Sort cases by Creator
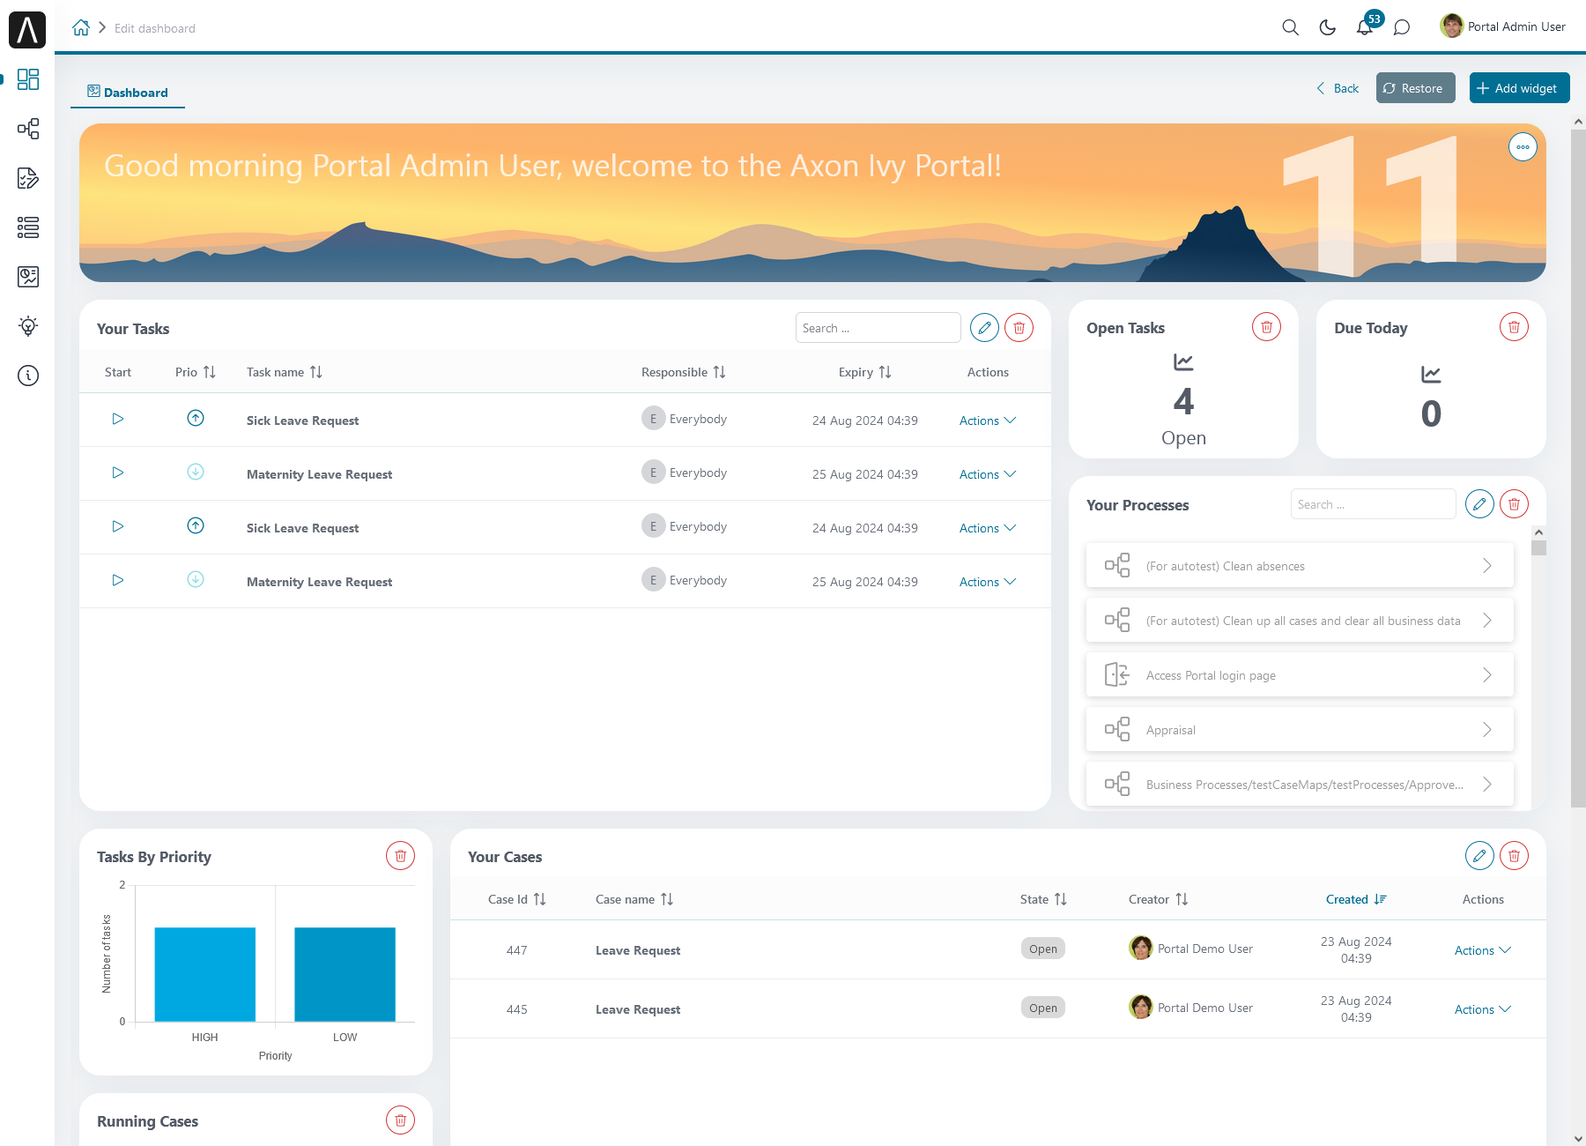The height and width of the screenshot is (1146, 1586). [x=1182, y=899]
